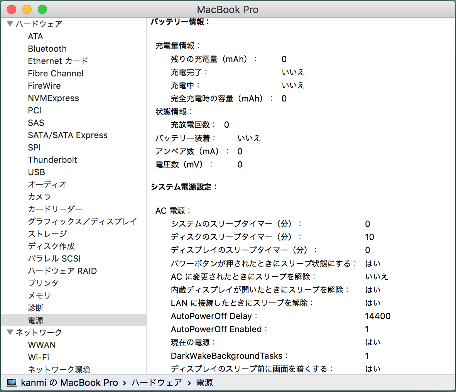Select WWAN under ネットワーク

coord(42,345)
